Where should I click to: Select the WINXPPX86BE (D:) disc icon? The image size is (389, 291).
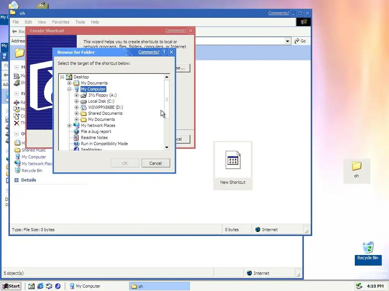coord(84,107)
